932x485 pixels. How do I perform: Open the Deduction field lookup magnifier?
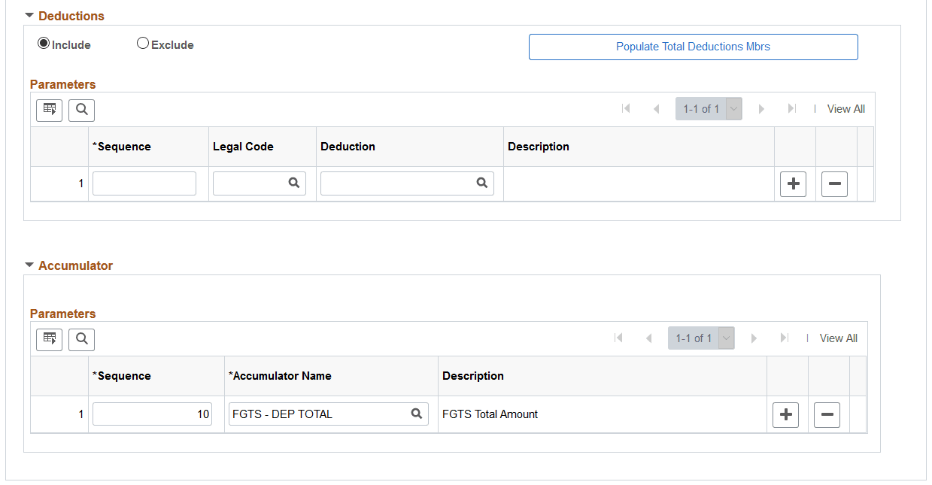click(x=482, y=183)
